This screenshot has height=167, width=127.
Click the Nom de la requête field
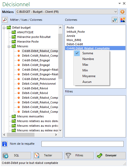point(82,144)
